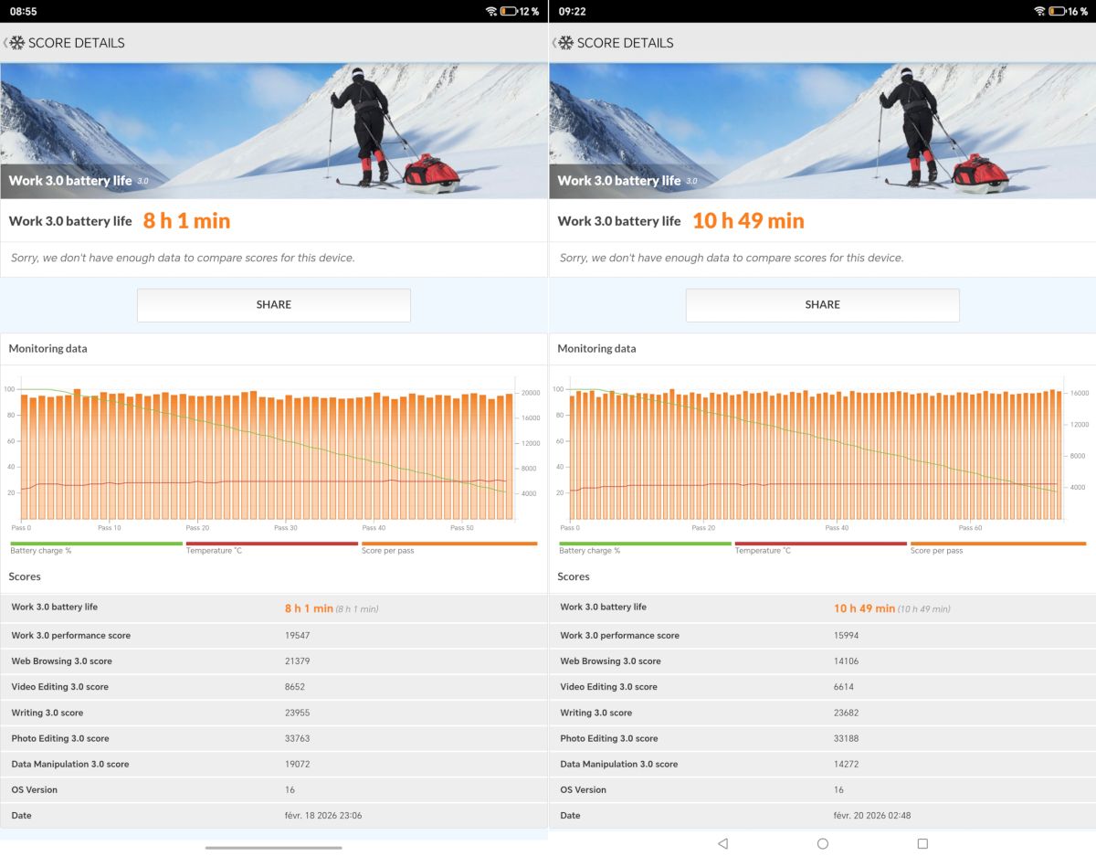Select green Battery charge % legend in 8 h chart
1096x856 pixels.
[96, 546]
